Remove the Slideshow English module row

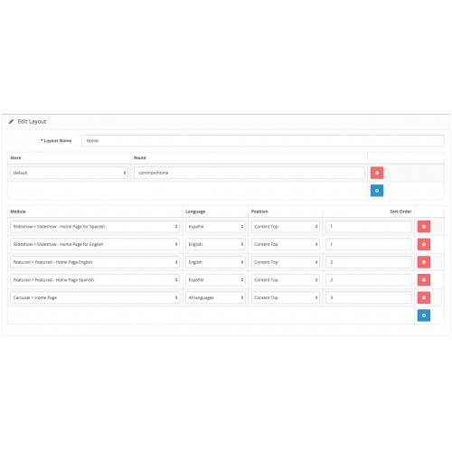424,244
